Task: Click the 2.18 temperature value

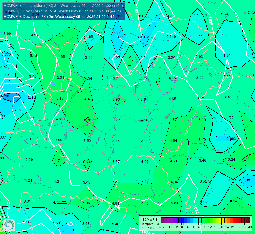Action: [x=32, y=97]
